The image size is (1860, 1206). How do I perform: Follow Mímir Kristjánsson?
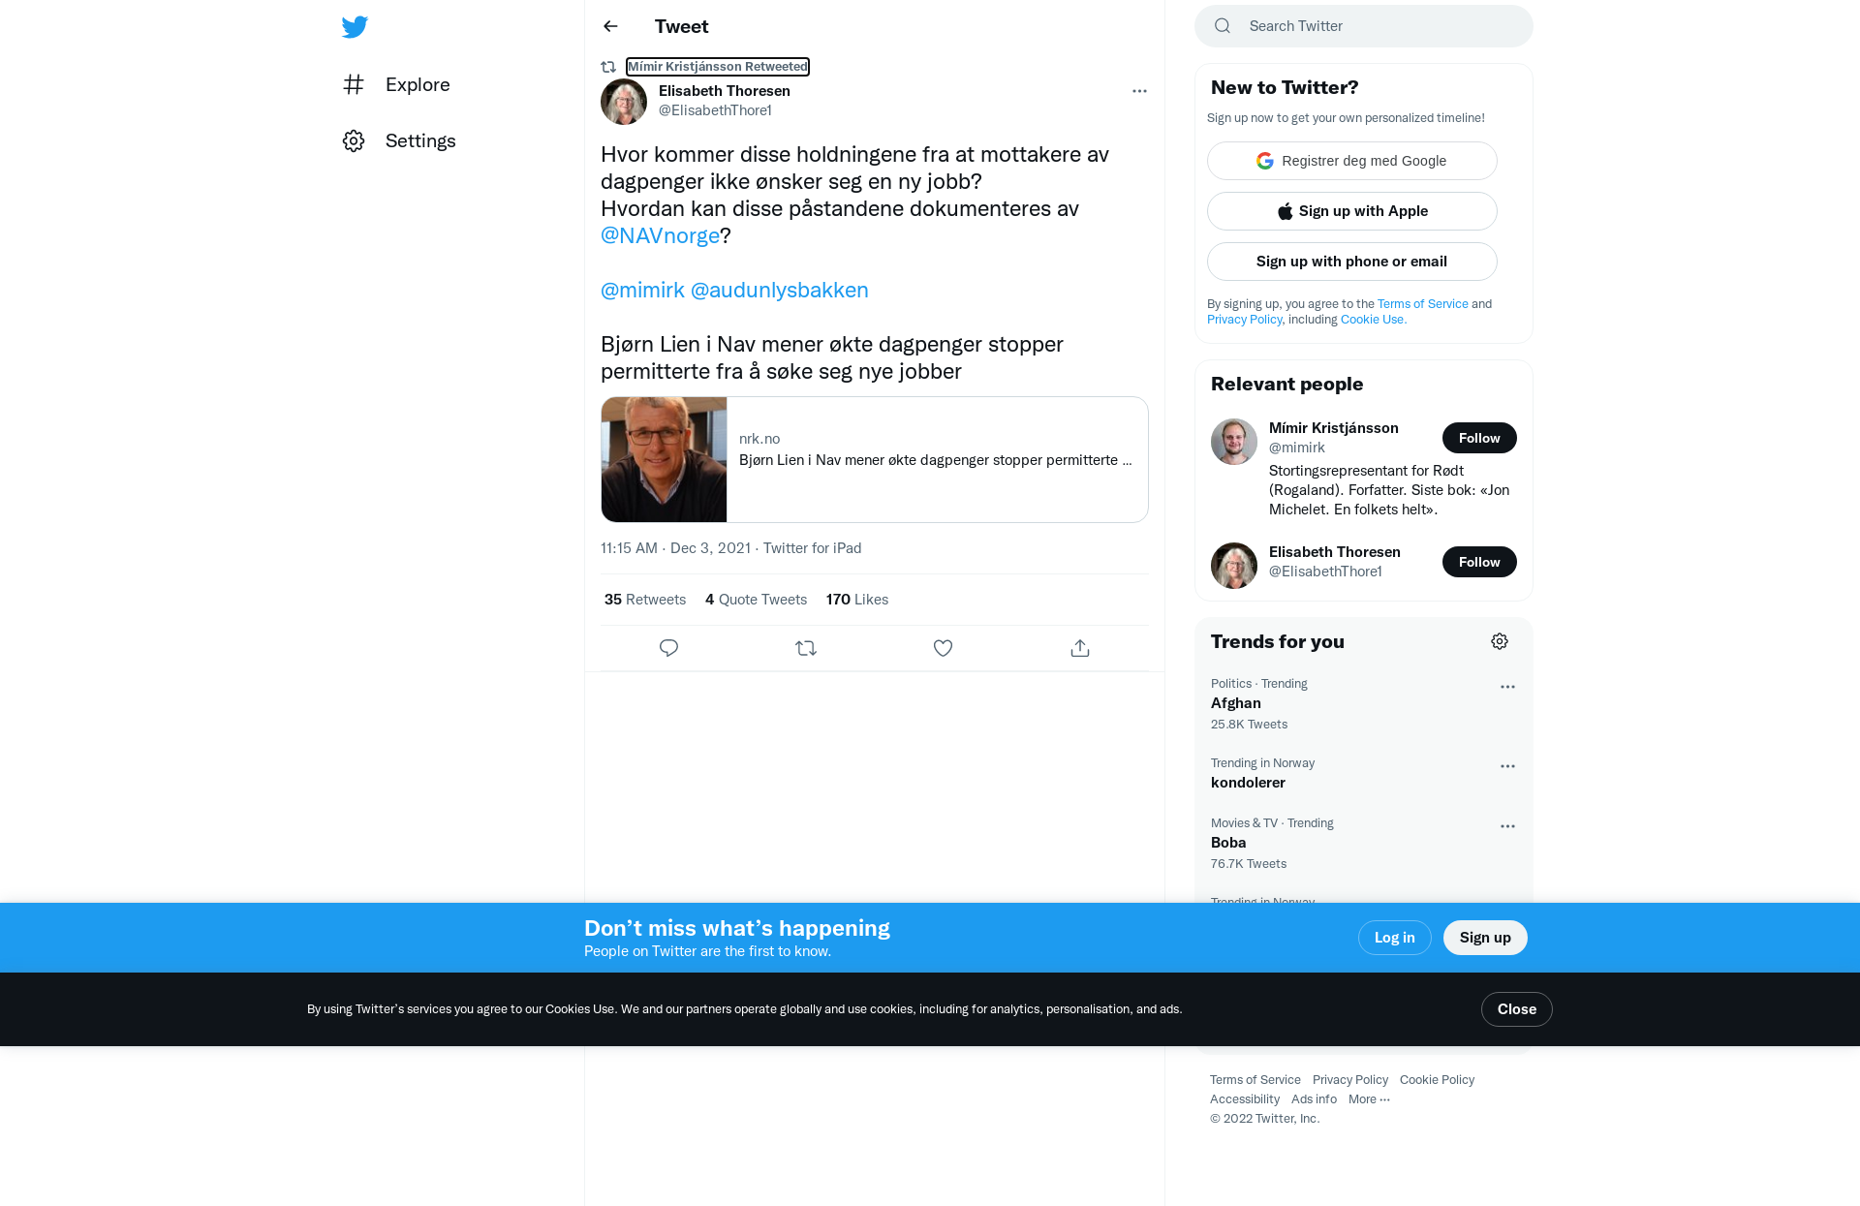tap(1479, 438)
